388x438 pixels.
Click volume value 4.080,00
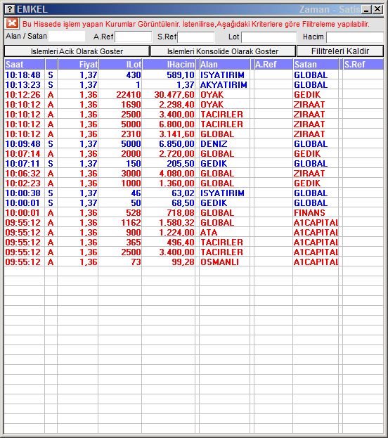point(177,174)
